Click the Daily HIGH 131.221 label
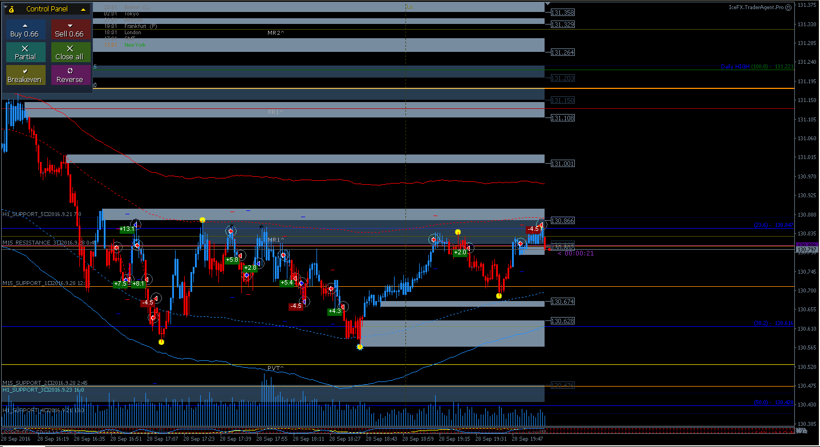The width and height of the screenshot is (820, 447). click(x=757, y=67)
